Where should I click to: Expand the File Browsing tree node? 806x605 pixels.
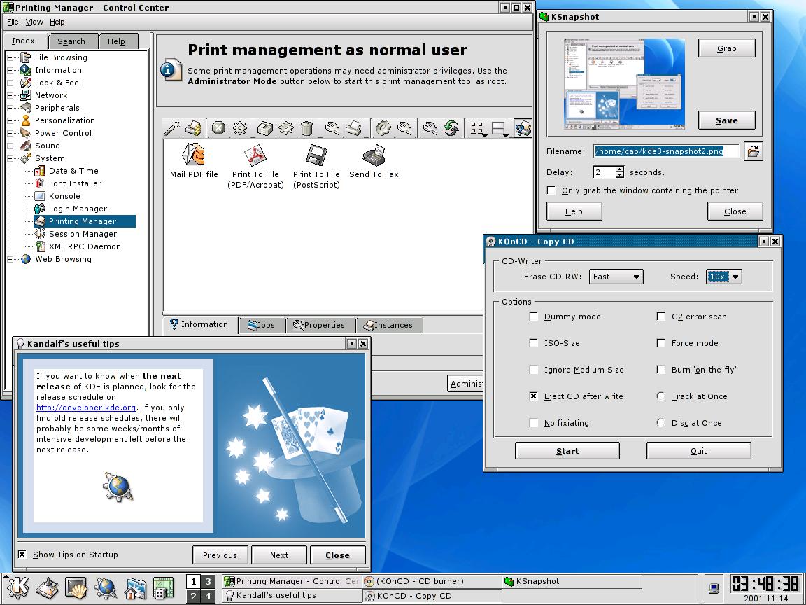tap(10, 57)
